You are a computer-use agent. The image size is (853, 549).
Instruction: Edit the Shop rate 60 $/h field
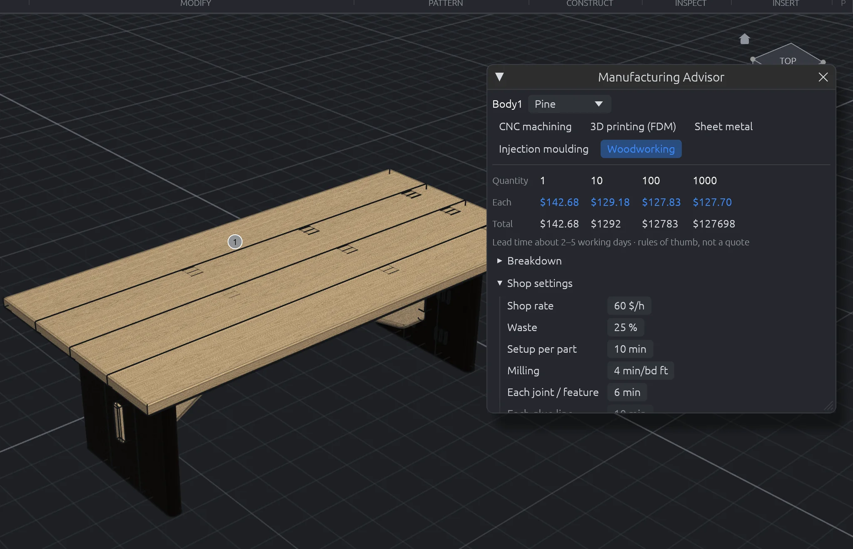click(x=629, y=306)
